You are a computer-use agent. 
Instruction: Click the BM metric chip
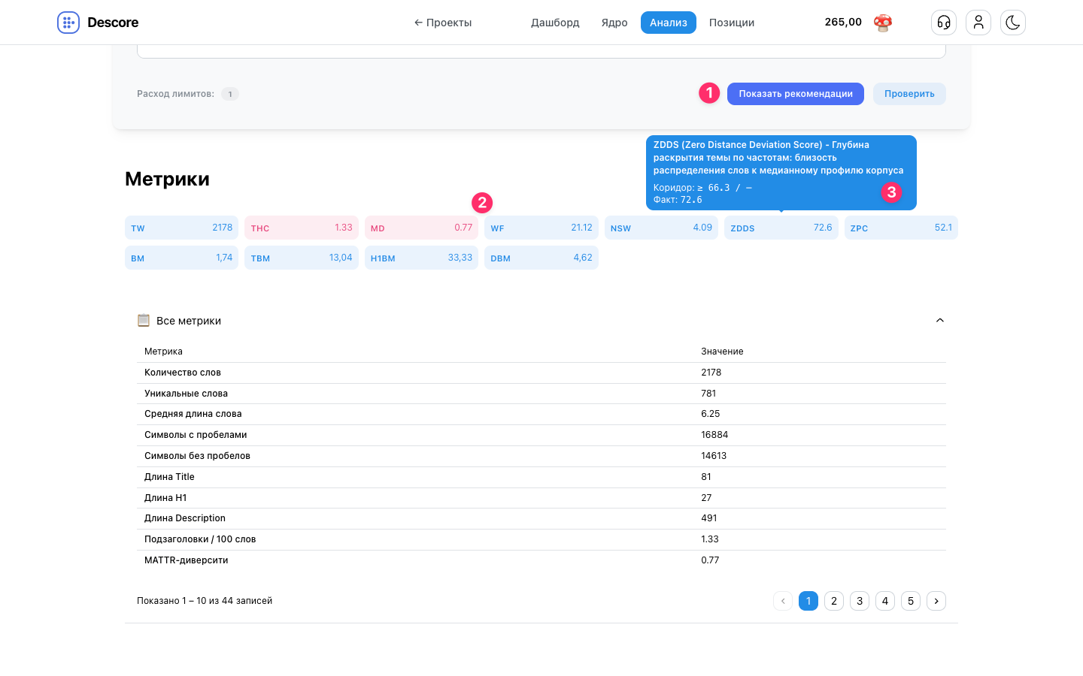[x=182, y=258]
